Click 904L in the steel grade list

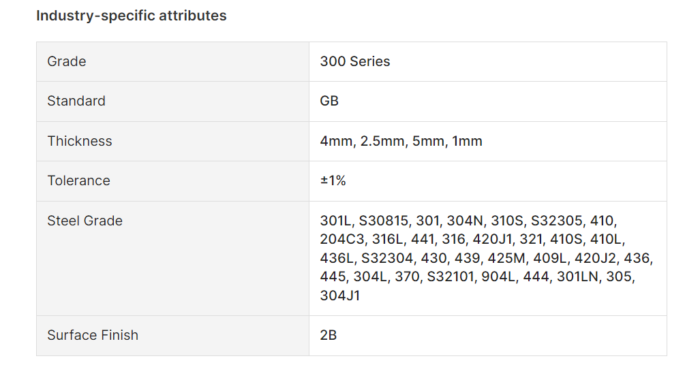(490, 277)
